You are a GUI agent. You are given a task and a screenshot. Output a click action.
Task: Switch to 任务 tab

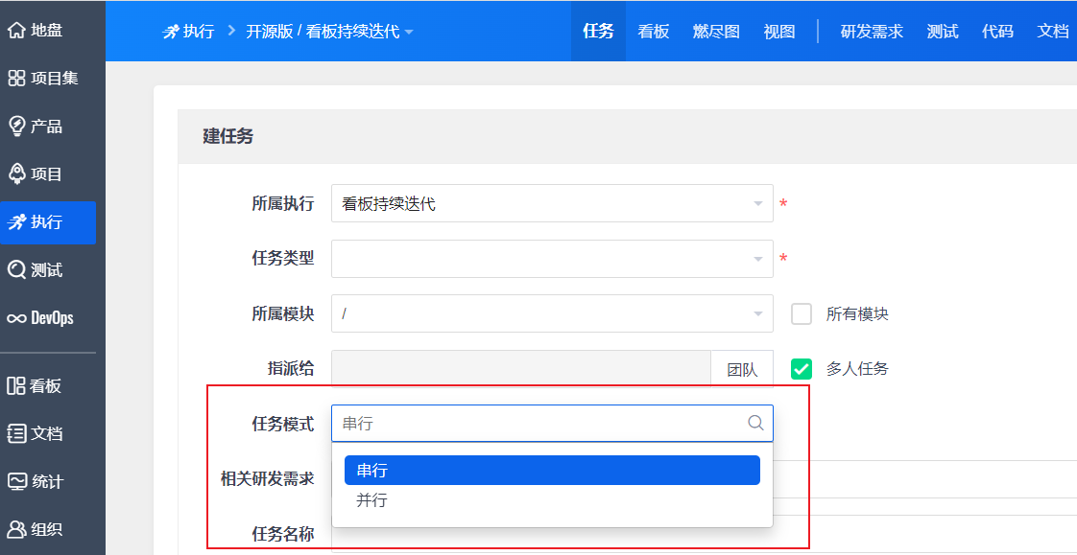click(598, 32)
